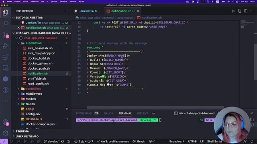This screenshot has height=144, width=257.
Task: Open more panel tabs ellipsis
Action: pos(153,113)
